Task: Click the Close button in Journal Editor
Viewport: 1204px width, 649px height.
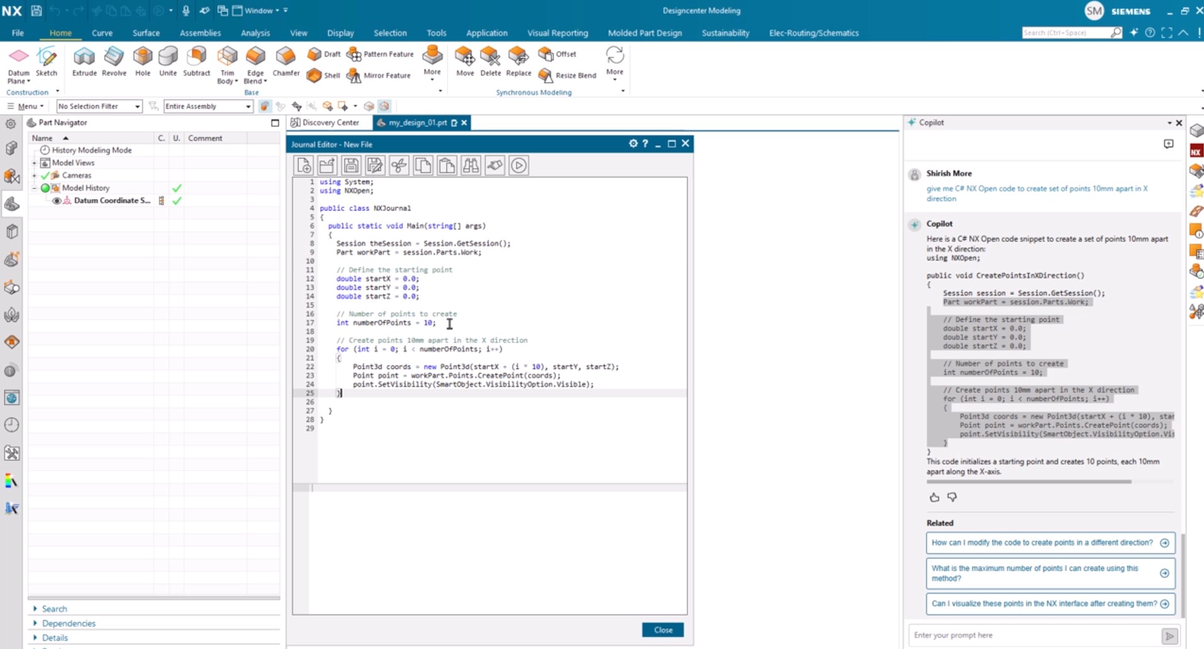Action: point(662,630)
